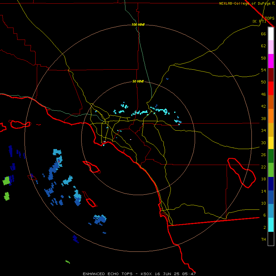The width and height of the screenshot is (276, 276).
Task: Click the "38" legend value
Action: 263,118
